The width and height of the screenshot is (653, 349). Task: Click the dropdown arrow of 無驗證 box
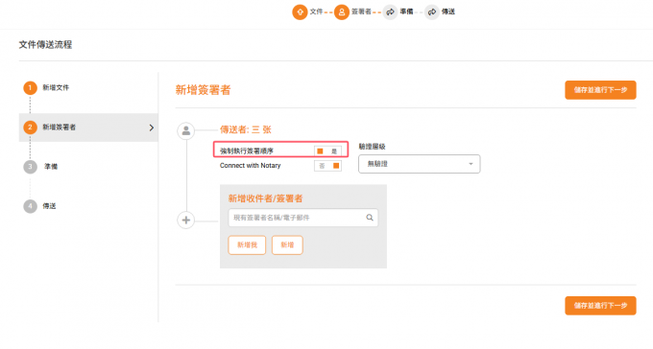[471, 164]
